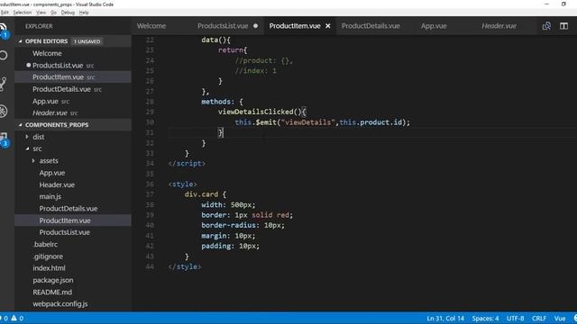Select Welcome in Open Editors

pyautogui.click(x=73, y=53)
